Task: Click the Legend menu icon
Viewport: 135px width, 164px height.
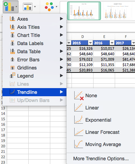Action: [12, 75]
